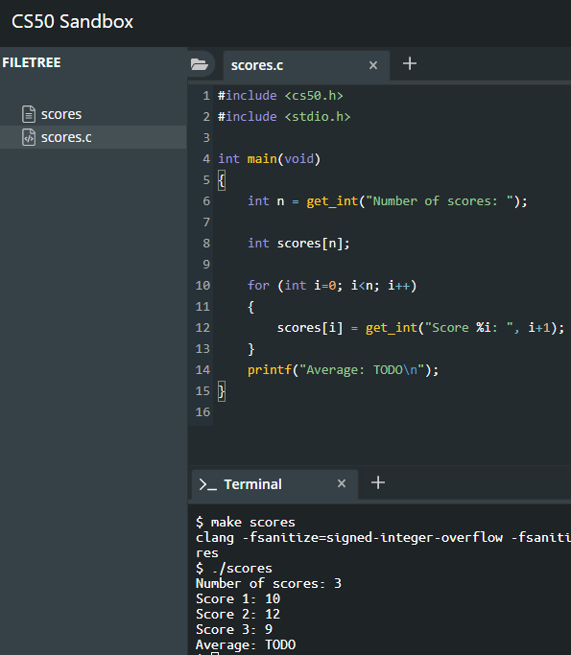Click line number 8 in the gutter
This screenshot has height=655, width=571.
(x=206, y=244)
